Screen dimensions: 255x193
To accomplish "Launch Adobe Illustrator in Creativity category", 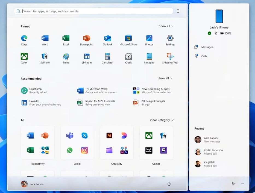I will 109,135.
